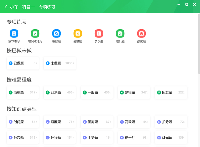The height and width of the screenshot is (147, 200).
Task: Open 扣分题 point deduction questions
Action: [x=171, y=122]
